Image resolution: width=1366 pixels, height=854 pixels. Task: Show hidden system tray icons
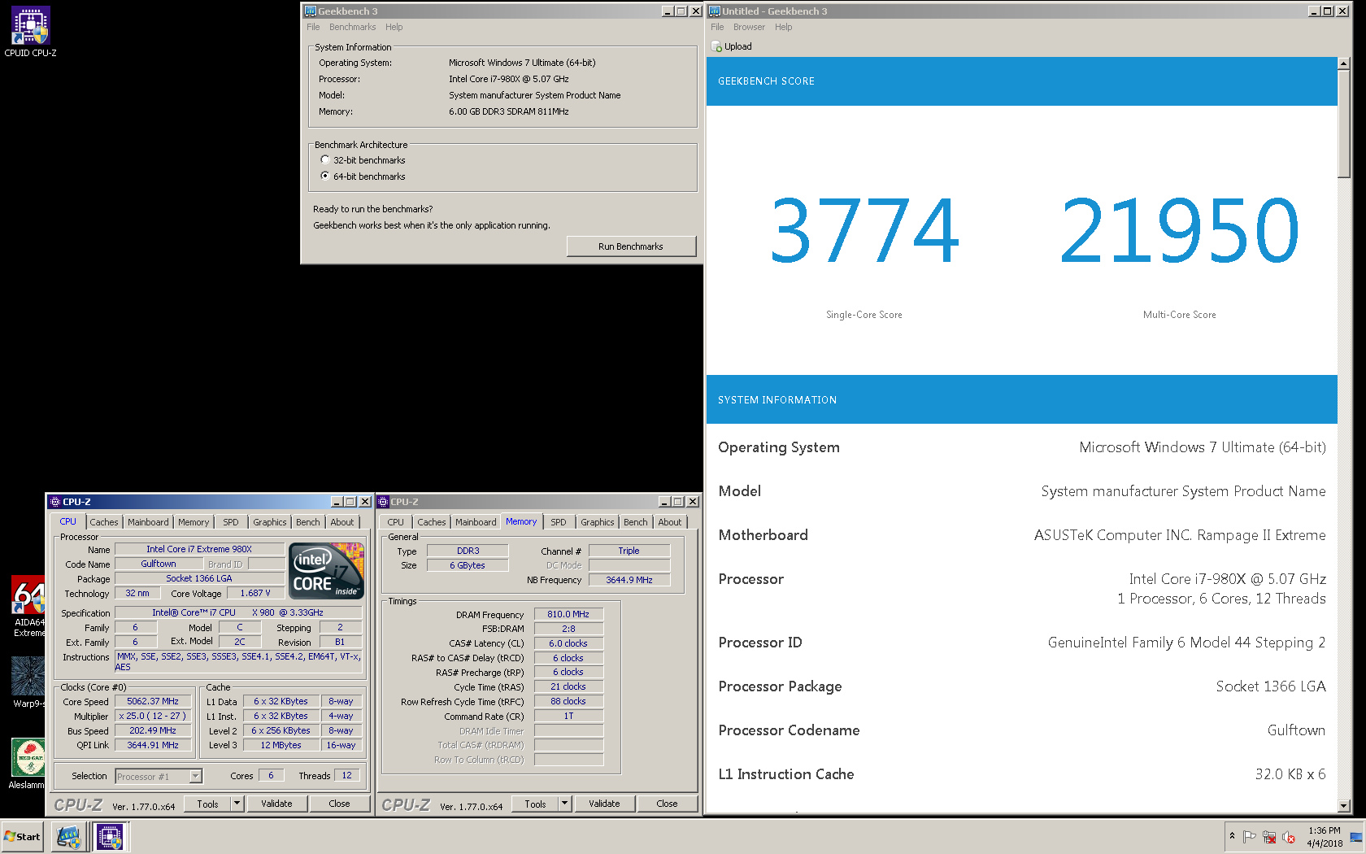click(x=1232, y=836)
